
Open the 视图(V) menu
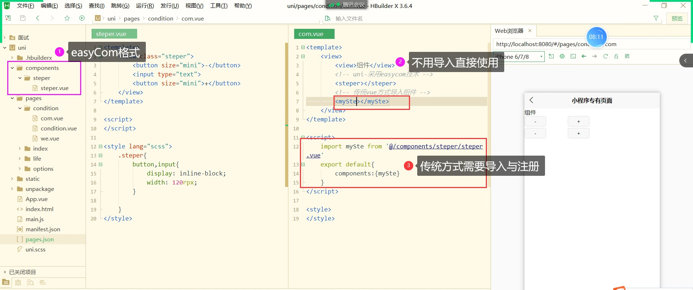pyautogui.click(x=194, y=6)
